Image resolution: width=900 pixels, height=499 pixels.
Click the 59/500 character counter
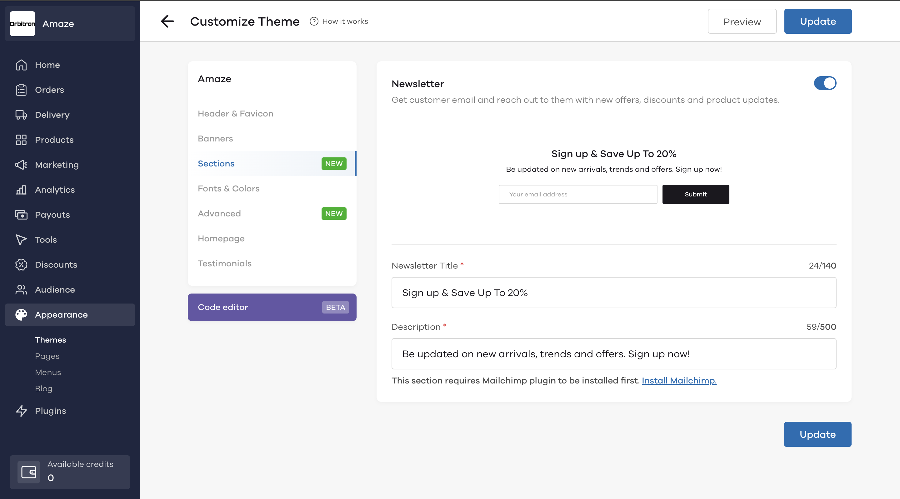pyautogui.click(x=821, y=327)
